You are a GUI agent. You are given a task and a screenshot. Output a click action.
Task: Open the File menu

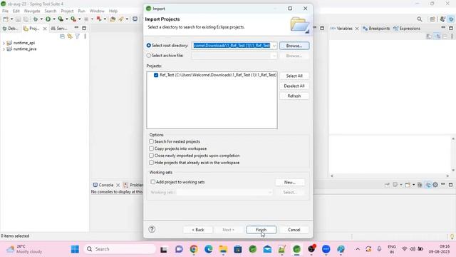click(5, 11)
